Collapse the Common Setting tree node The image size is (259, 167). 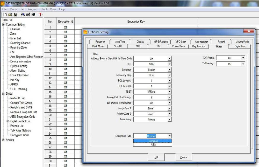click(x=3, y=24)
